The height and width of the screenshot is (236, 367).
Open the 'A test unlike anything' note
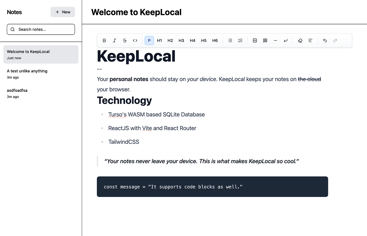[41, 74]
